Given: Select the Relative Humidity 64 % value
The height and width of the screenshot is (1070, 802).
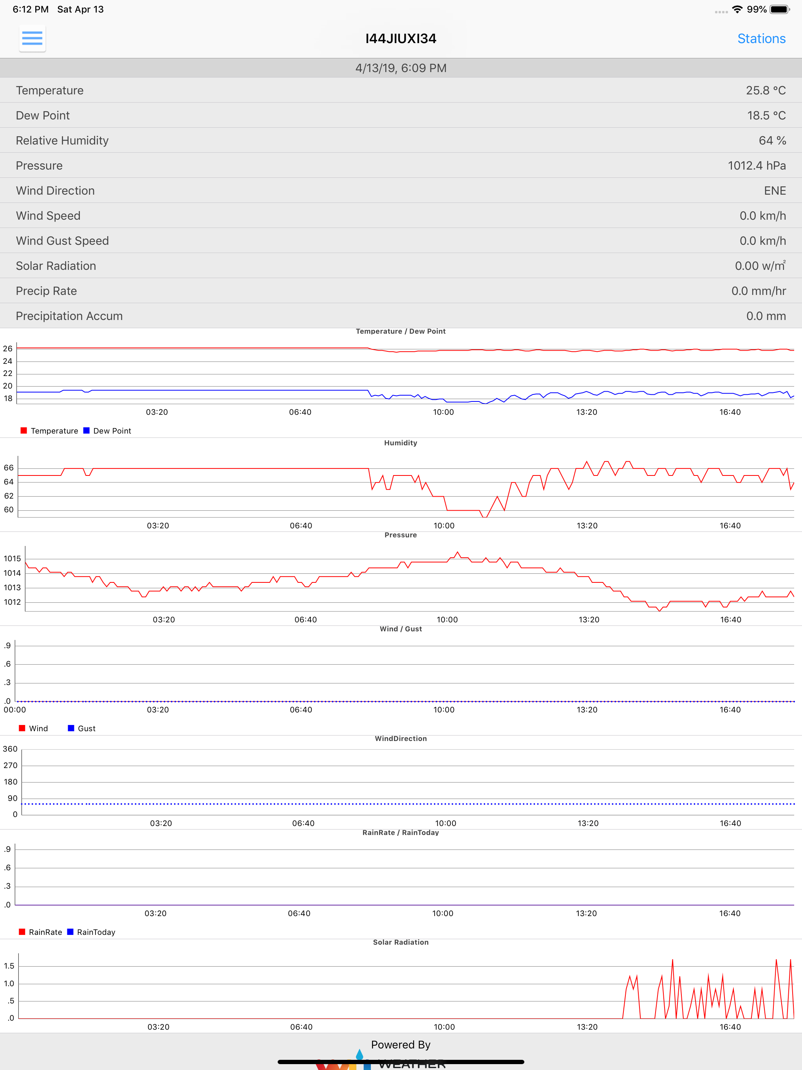Looking at the screenshot, I should (772, 141).
